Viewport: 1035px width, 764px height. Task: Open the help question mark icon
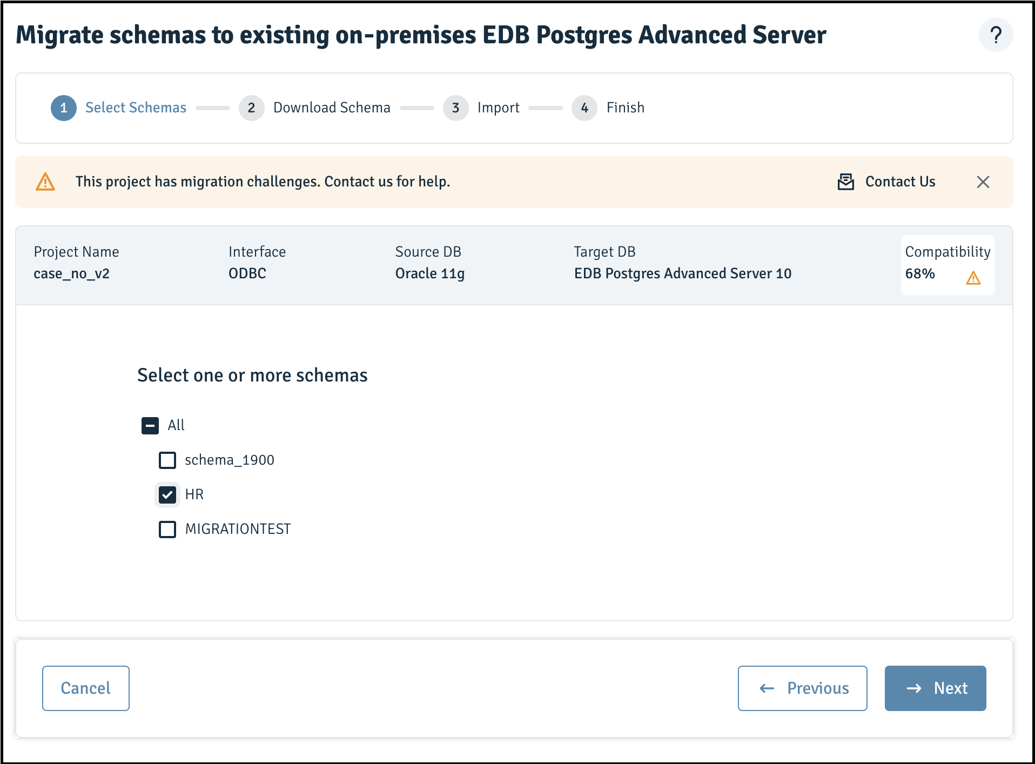coord(996,35)
